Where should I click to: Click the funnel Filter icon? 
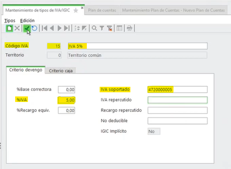coord(102,28)
